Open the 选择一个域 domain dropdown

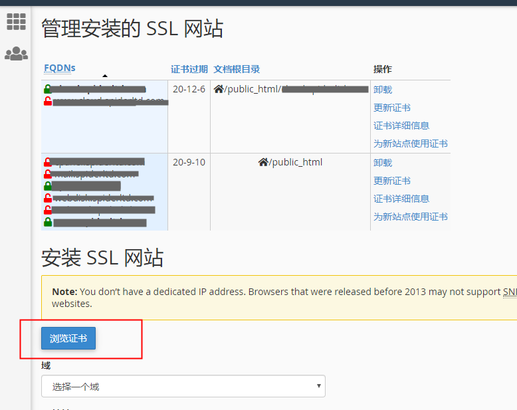point(183,386)
